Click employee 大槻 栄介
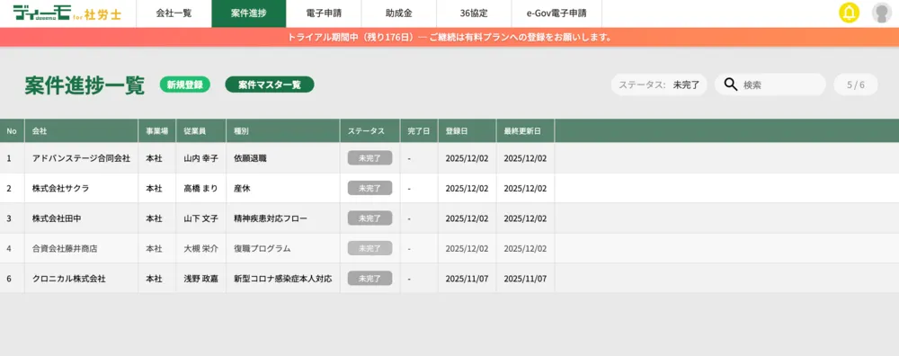 (200, 249)
